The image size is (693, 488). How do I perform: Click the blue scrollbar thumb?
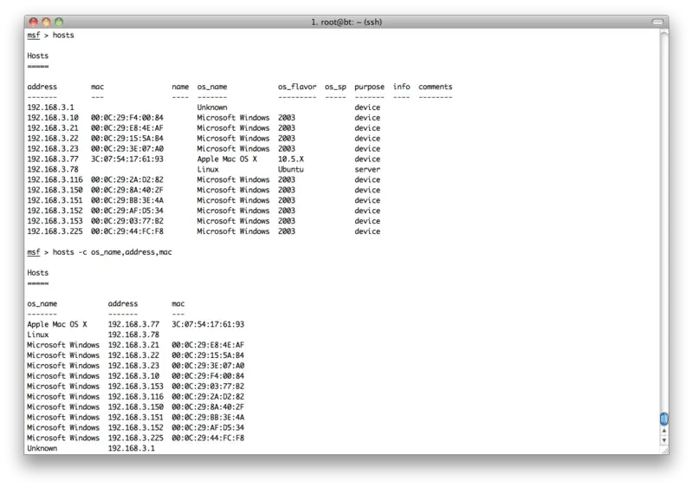click(664, 419)
